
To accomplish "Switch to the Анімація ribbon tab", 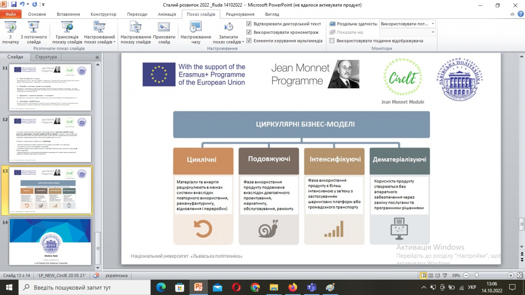I will 167,14.
